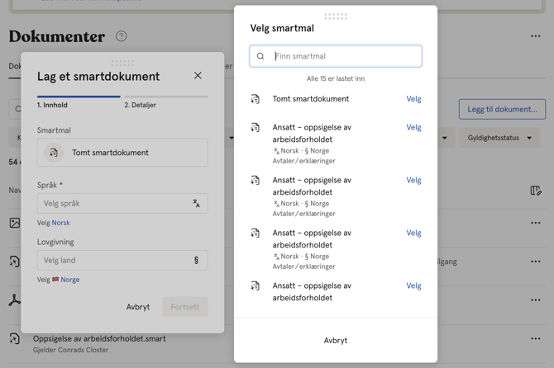Click the Legg til dokument... button

(502, 109)
